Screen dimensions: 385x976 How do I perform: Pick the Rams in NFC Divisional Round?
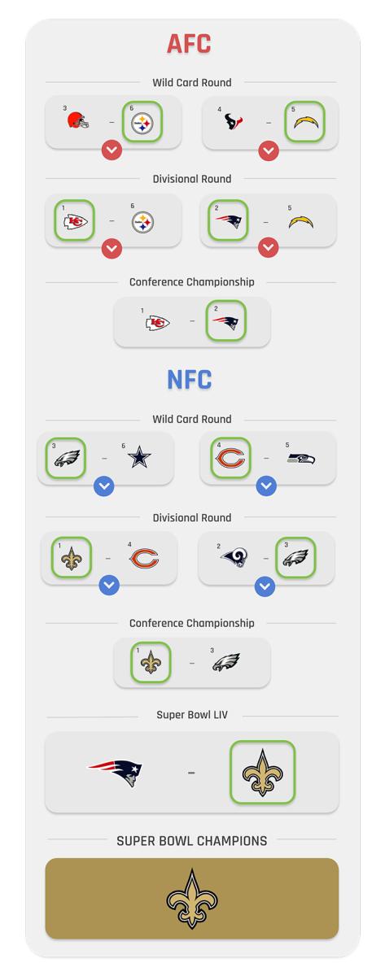tap(234, 559)
